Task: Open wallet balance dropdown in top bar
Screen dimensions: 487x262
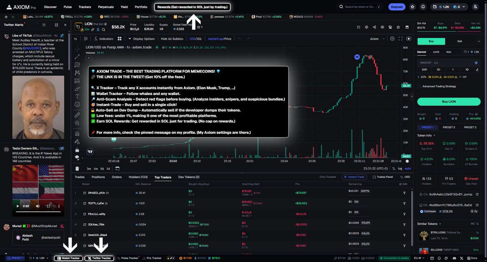Action: click(450, 7)
